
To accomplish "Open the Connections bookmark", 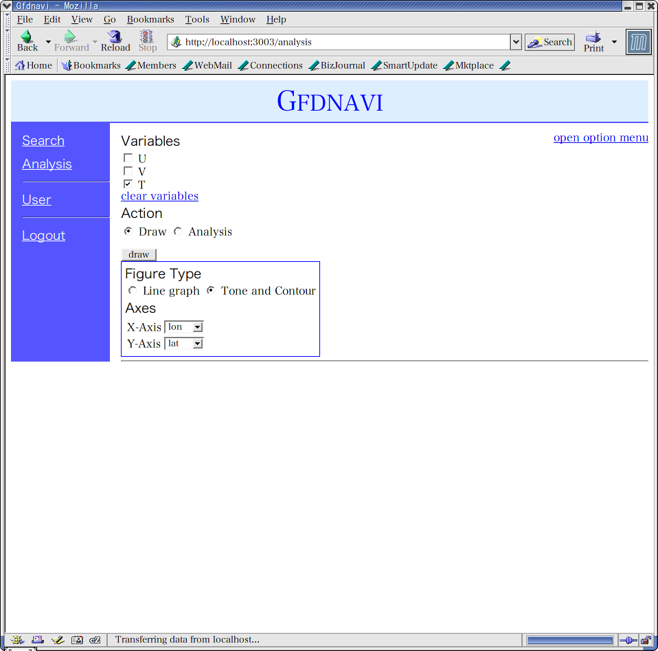I will pyautogui.click(x=270, y=65).
